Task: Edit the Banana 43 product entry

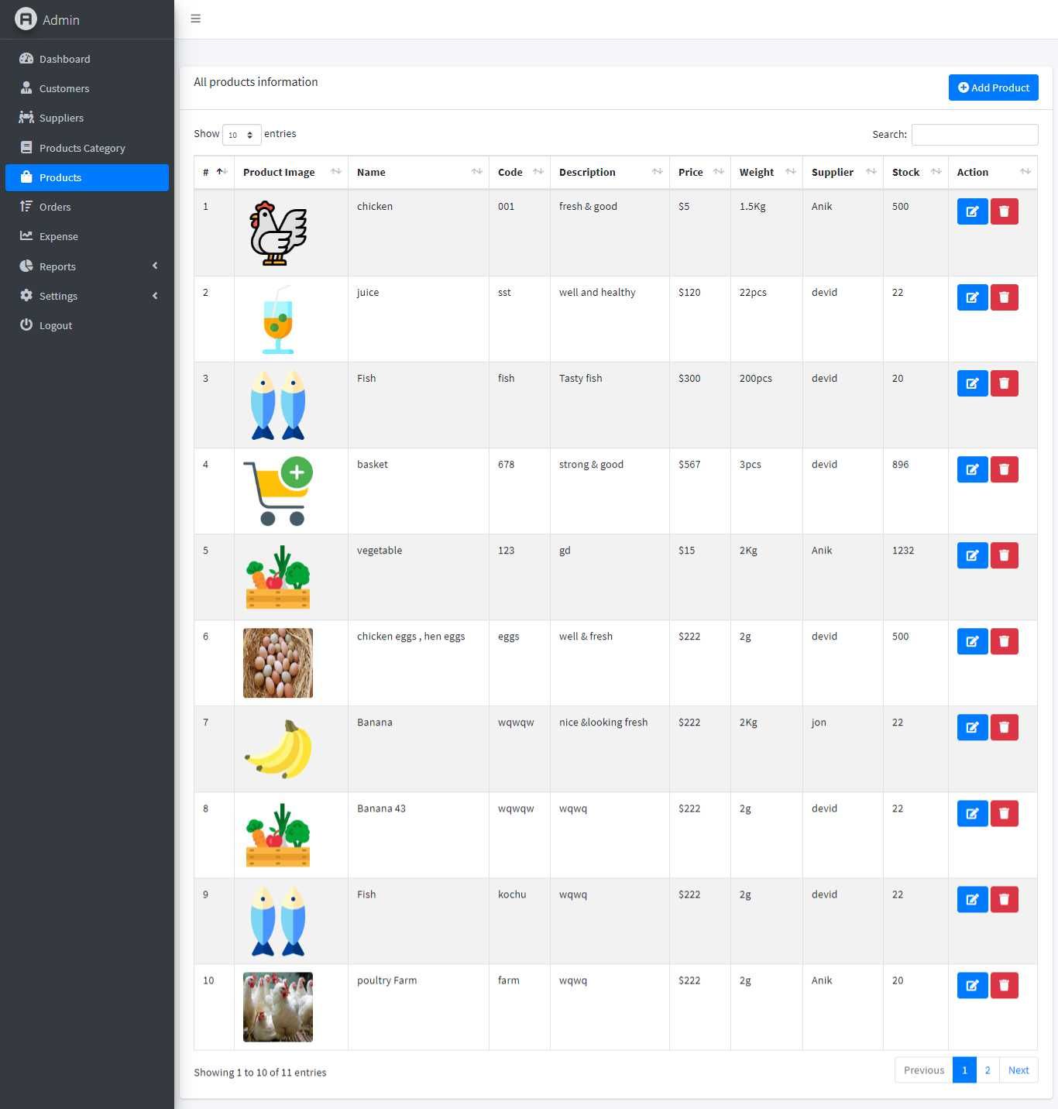Action: click(972, 813)
